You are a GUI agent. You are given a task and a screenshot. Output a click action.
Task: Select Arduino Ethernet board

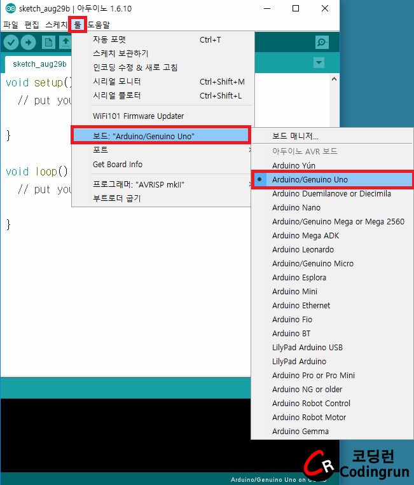333,306
